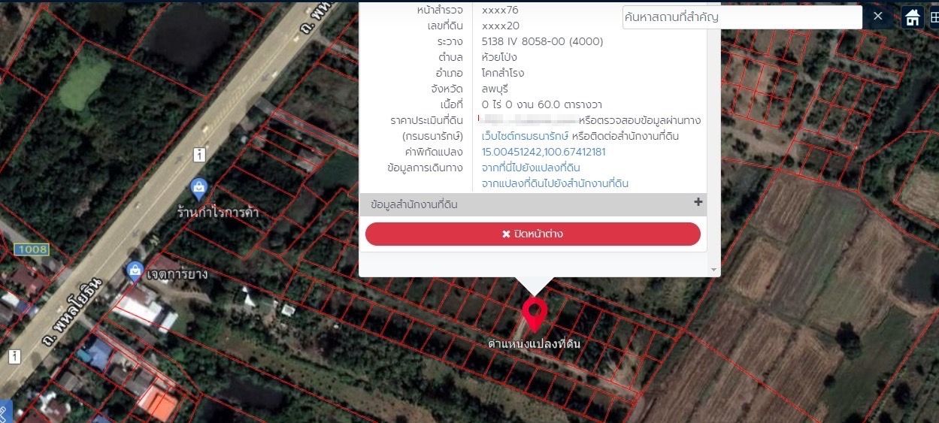939x423 pixels.
Task: Click the ปิดหน้าต่าง close window button
Action: point(533,234)
